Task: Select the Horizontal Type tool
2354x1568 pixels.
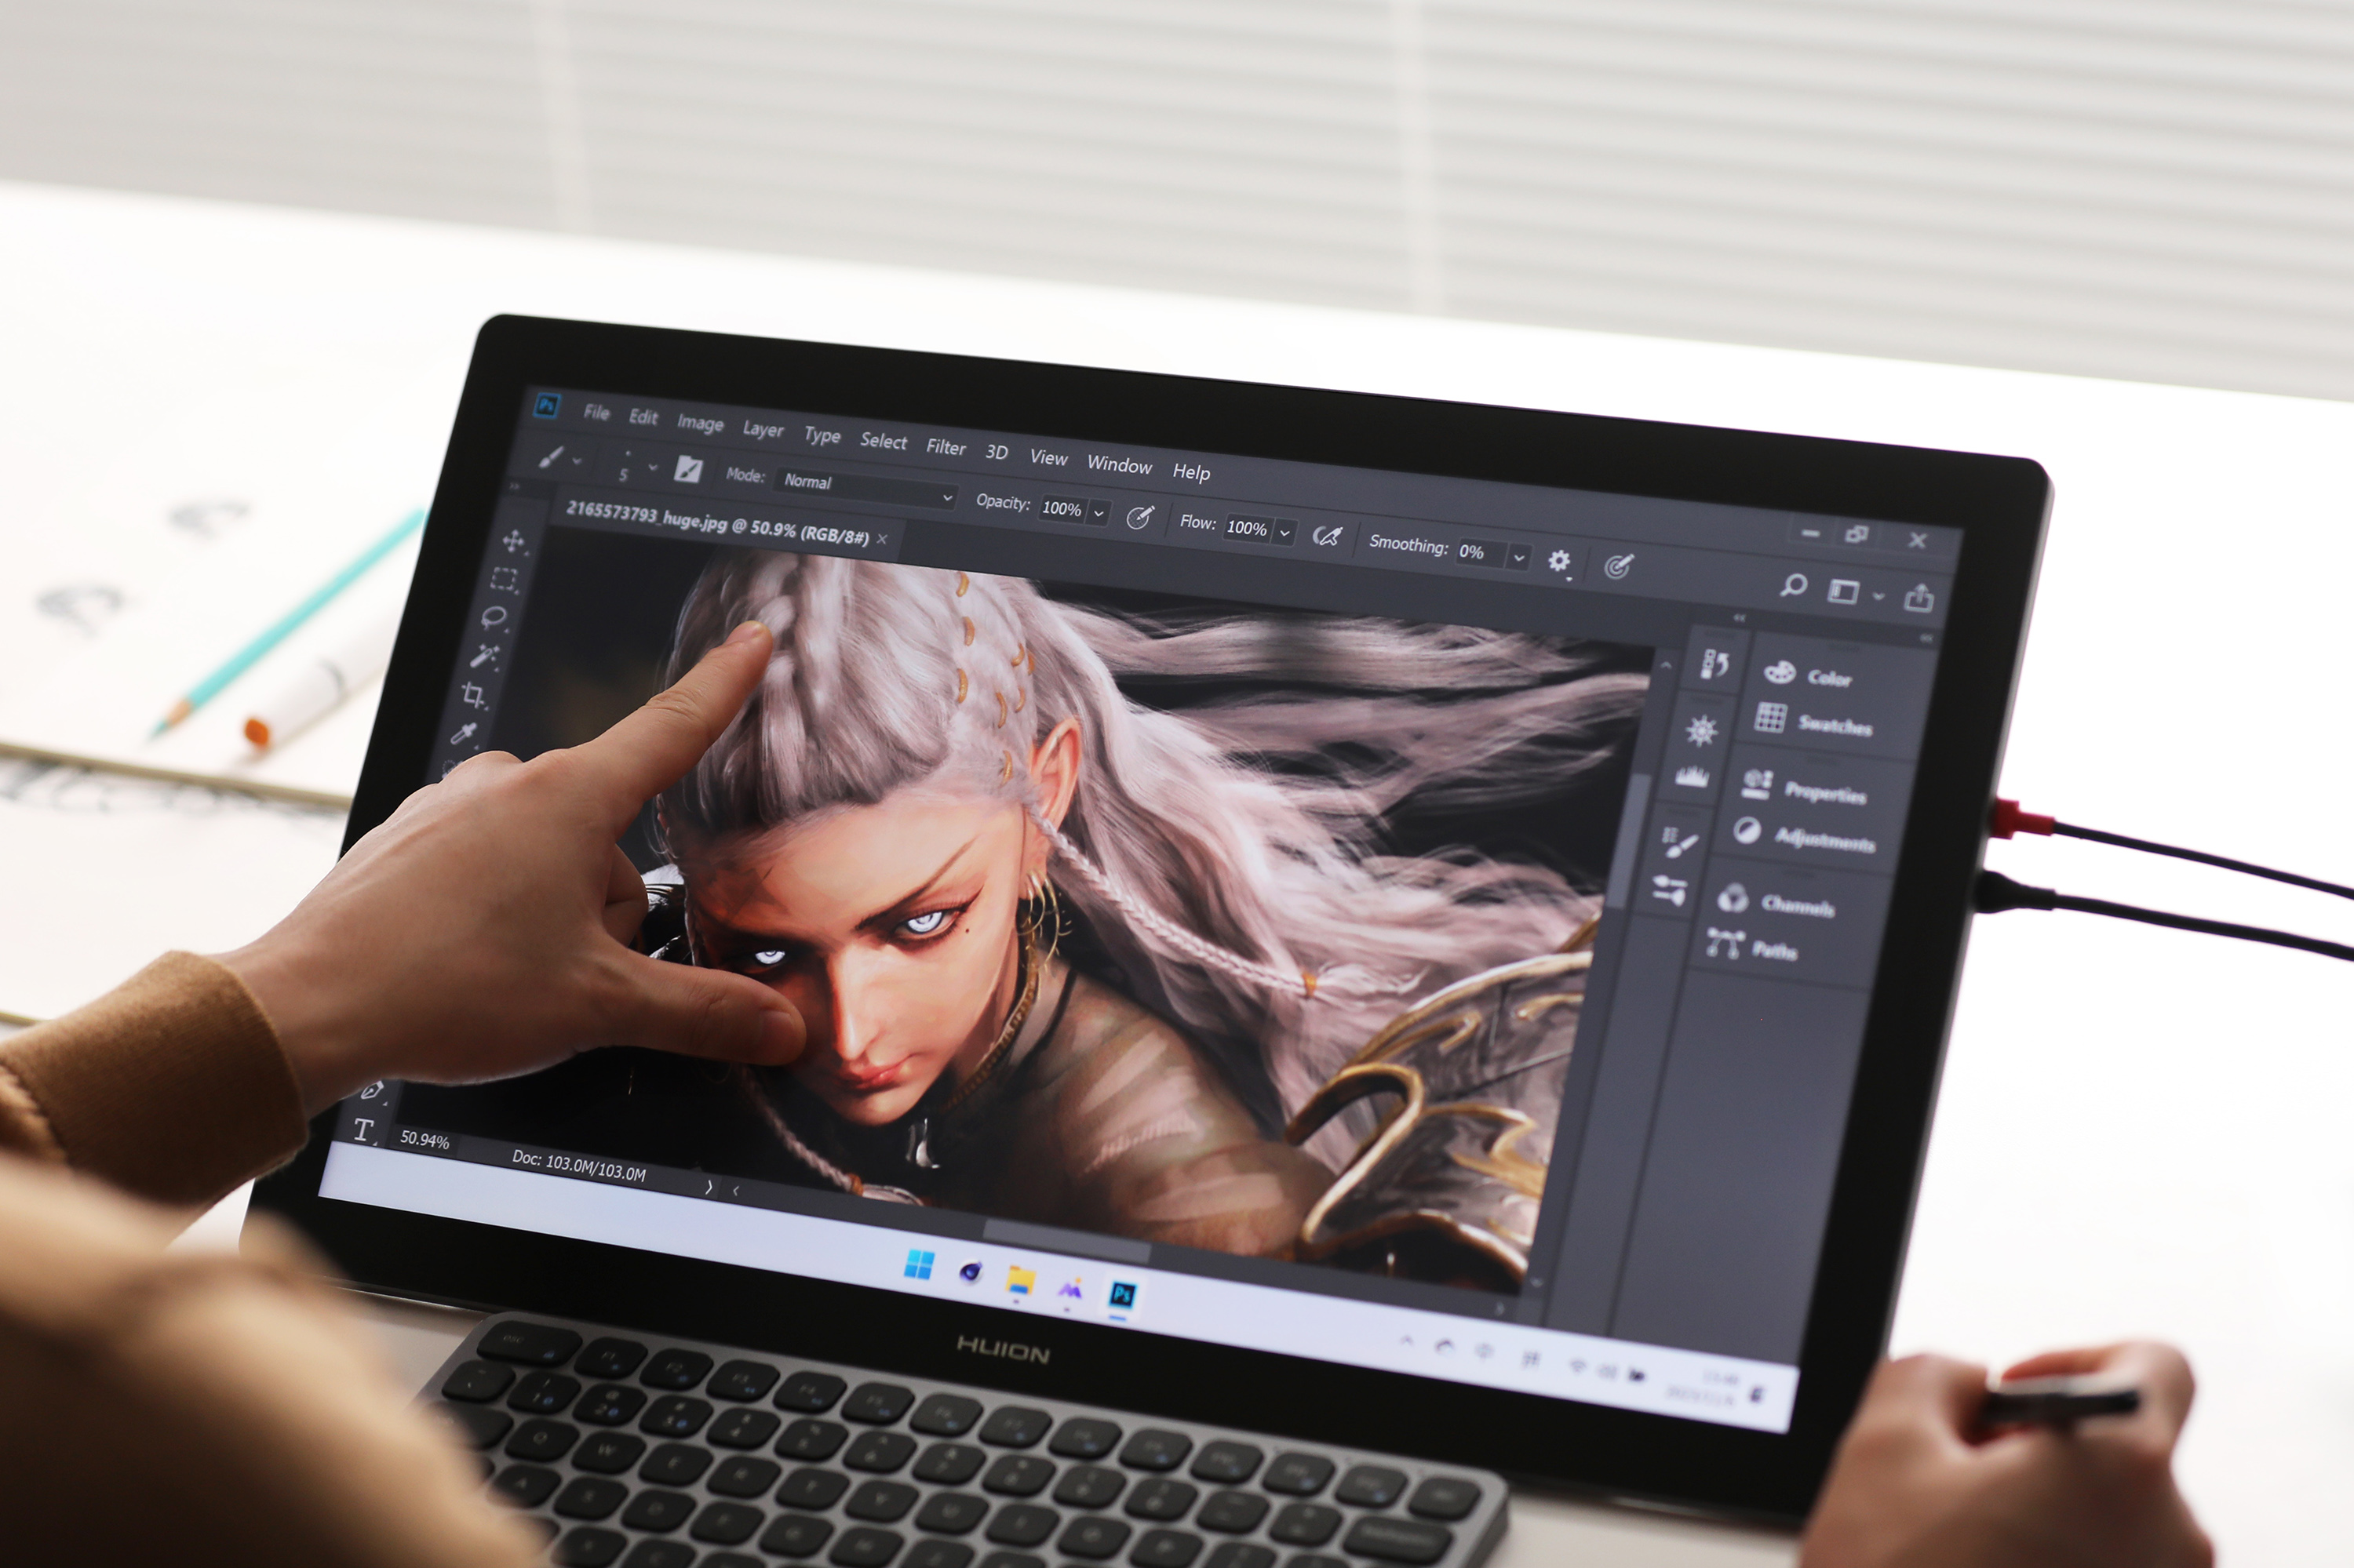Action: coord(364,1130)
